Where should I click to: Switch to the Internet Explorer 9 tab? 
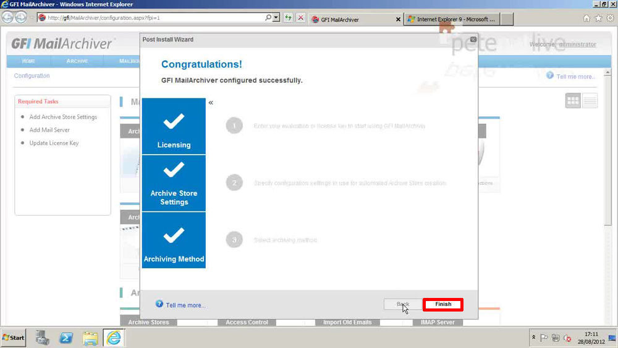pos(452,19)
